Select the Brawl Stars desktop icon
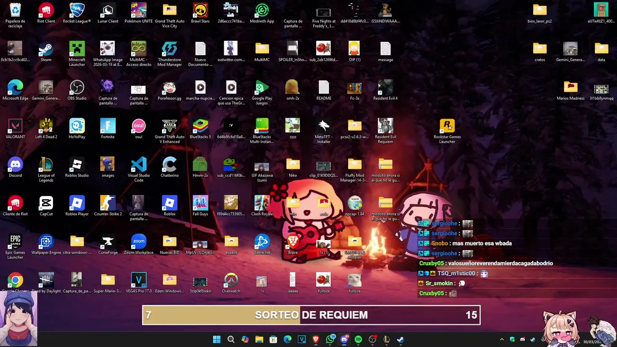Image resolution: width=617 pixels, height=347 pixels. point(200,13)
